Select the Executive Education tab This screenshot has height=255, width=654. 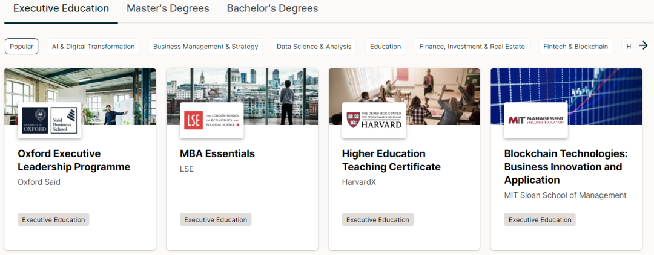click(61, 8)
